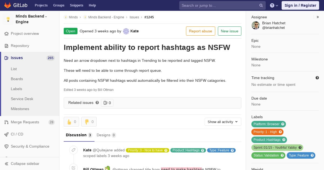Click the GitLab fox logo
Image resolution: width=324 pixels, height=170 pixels.
click(x=8, y=5)
